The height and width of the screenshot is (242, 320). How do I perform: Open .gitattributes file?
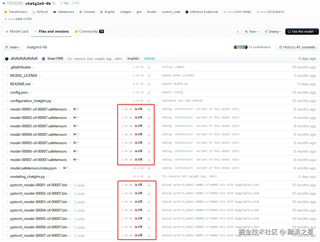pyautogui.click(x=21, y=67)
